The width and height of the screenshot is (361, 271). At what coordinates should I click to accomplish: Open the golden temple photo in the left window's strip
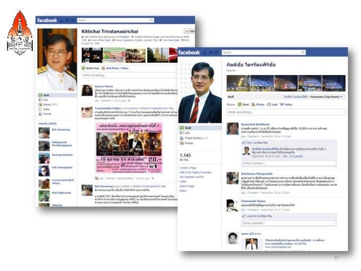tap(158, 55)
